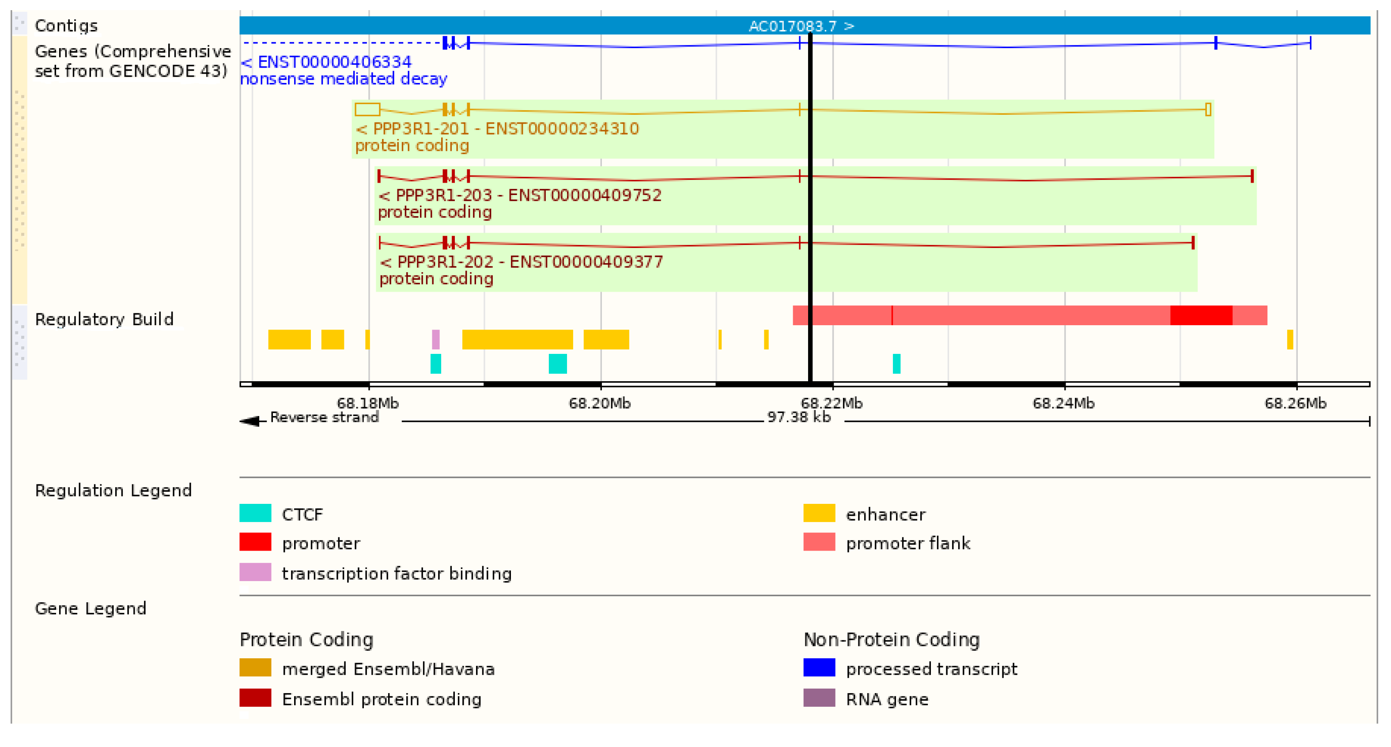Select PPP3R1-203 ENST00000409752 transcript label

click(x=520, y=195)
